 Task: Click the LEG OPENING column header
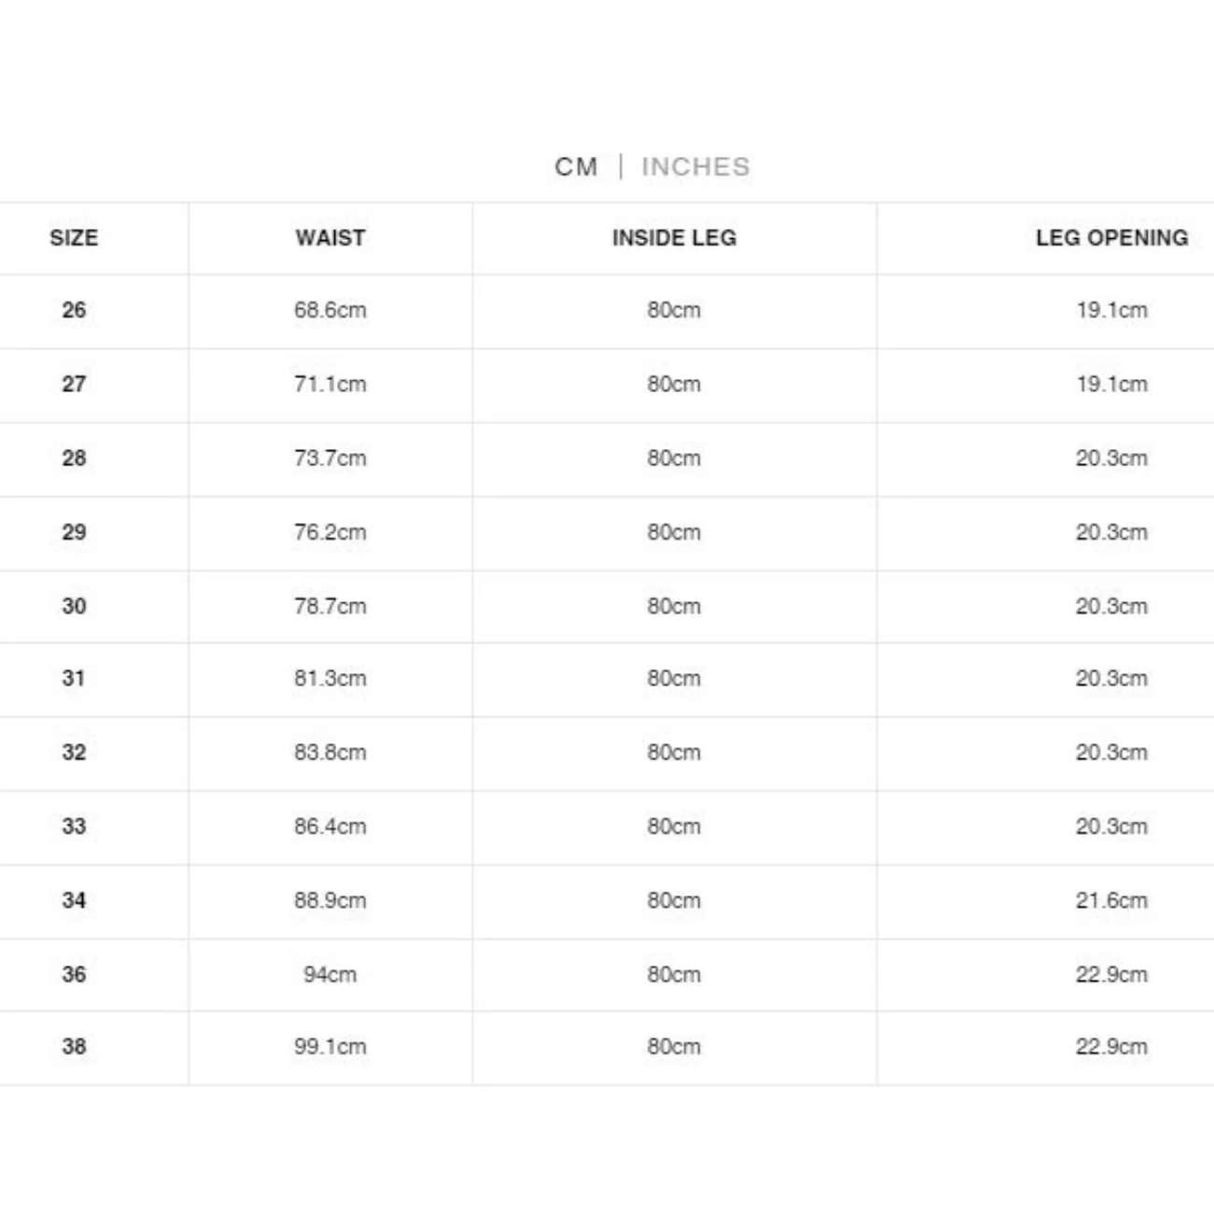1111,237
